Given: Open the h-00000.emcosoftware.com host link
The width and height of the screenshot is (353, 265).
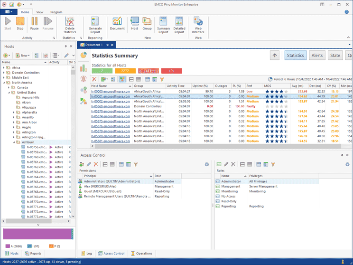Looking at the screenshot, I should coord(110,91).
